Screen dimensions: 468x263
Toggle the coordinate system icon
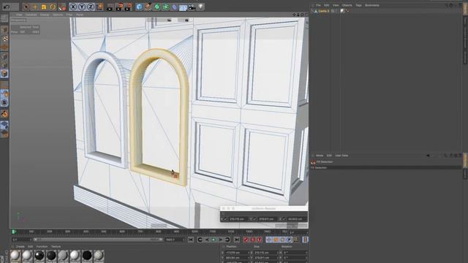coord(99,7)
